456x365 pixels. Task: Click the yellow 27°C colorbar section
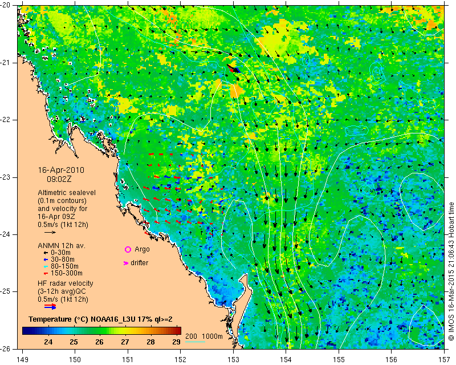pos(125,331)
